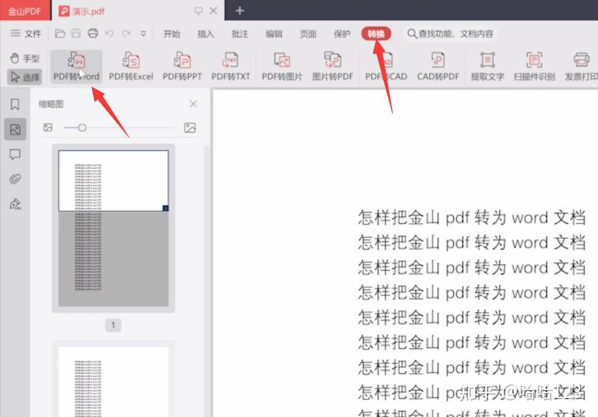Open the 文件 menu

(x=26, y=34)
